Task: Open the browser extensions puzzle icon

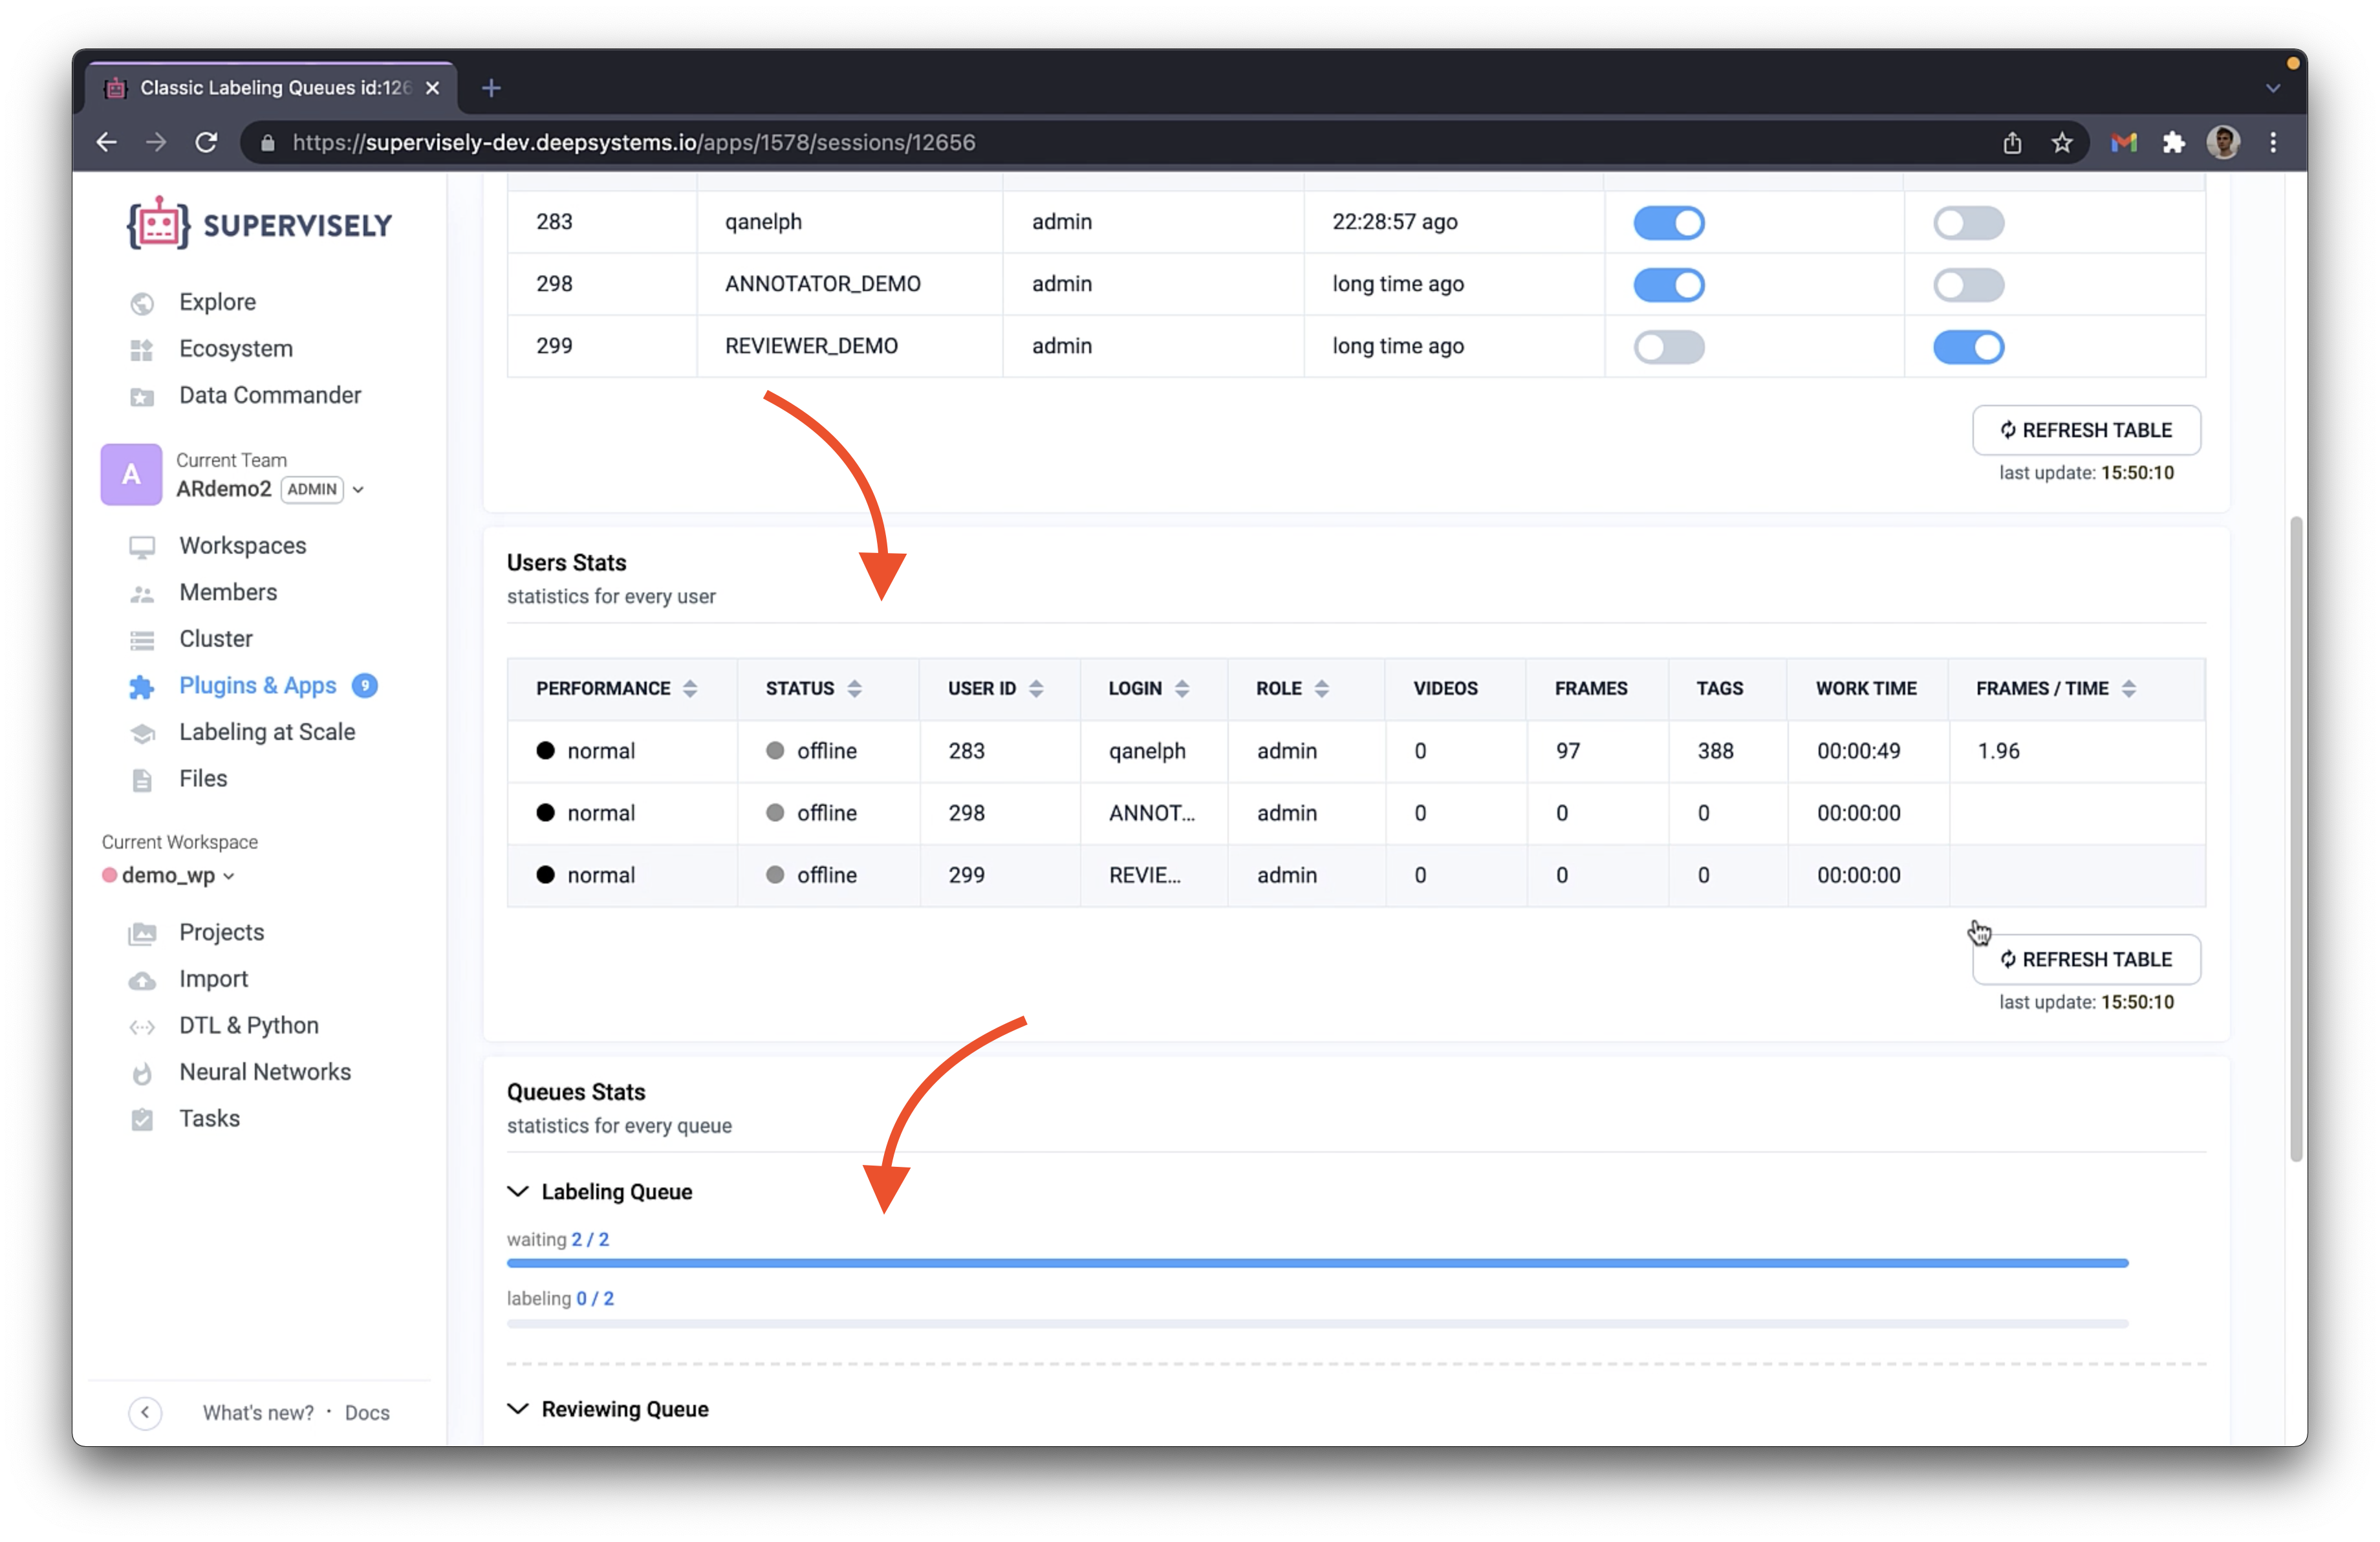Action: tap(2173, 143)
